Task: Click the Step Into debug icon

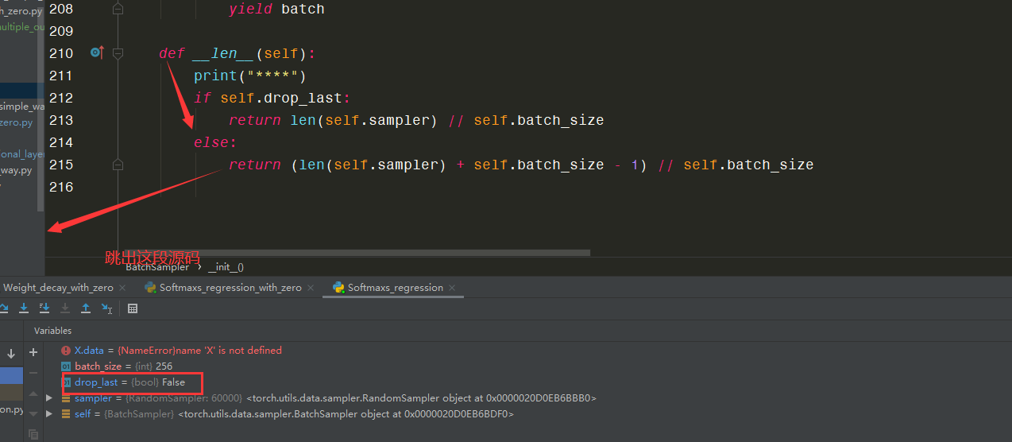Action: (24, 308)
